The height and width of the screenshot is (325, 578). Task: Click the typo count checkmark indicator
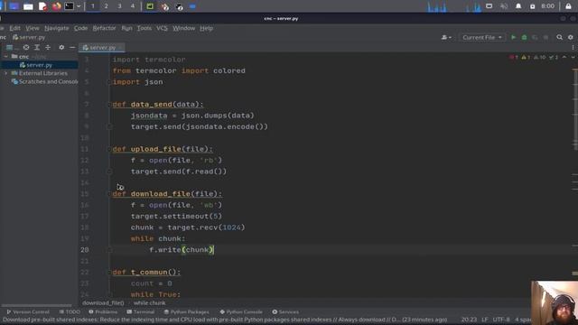point(554,57)
